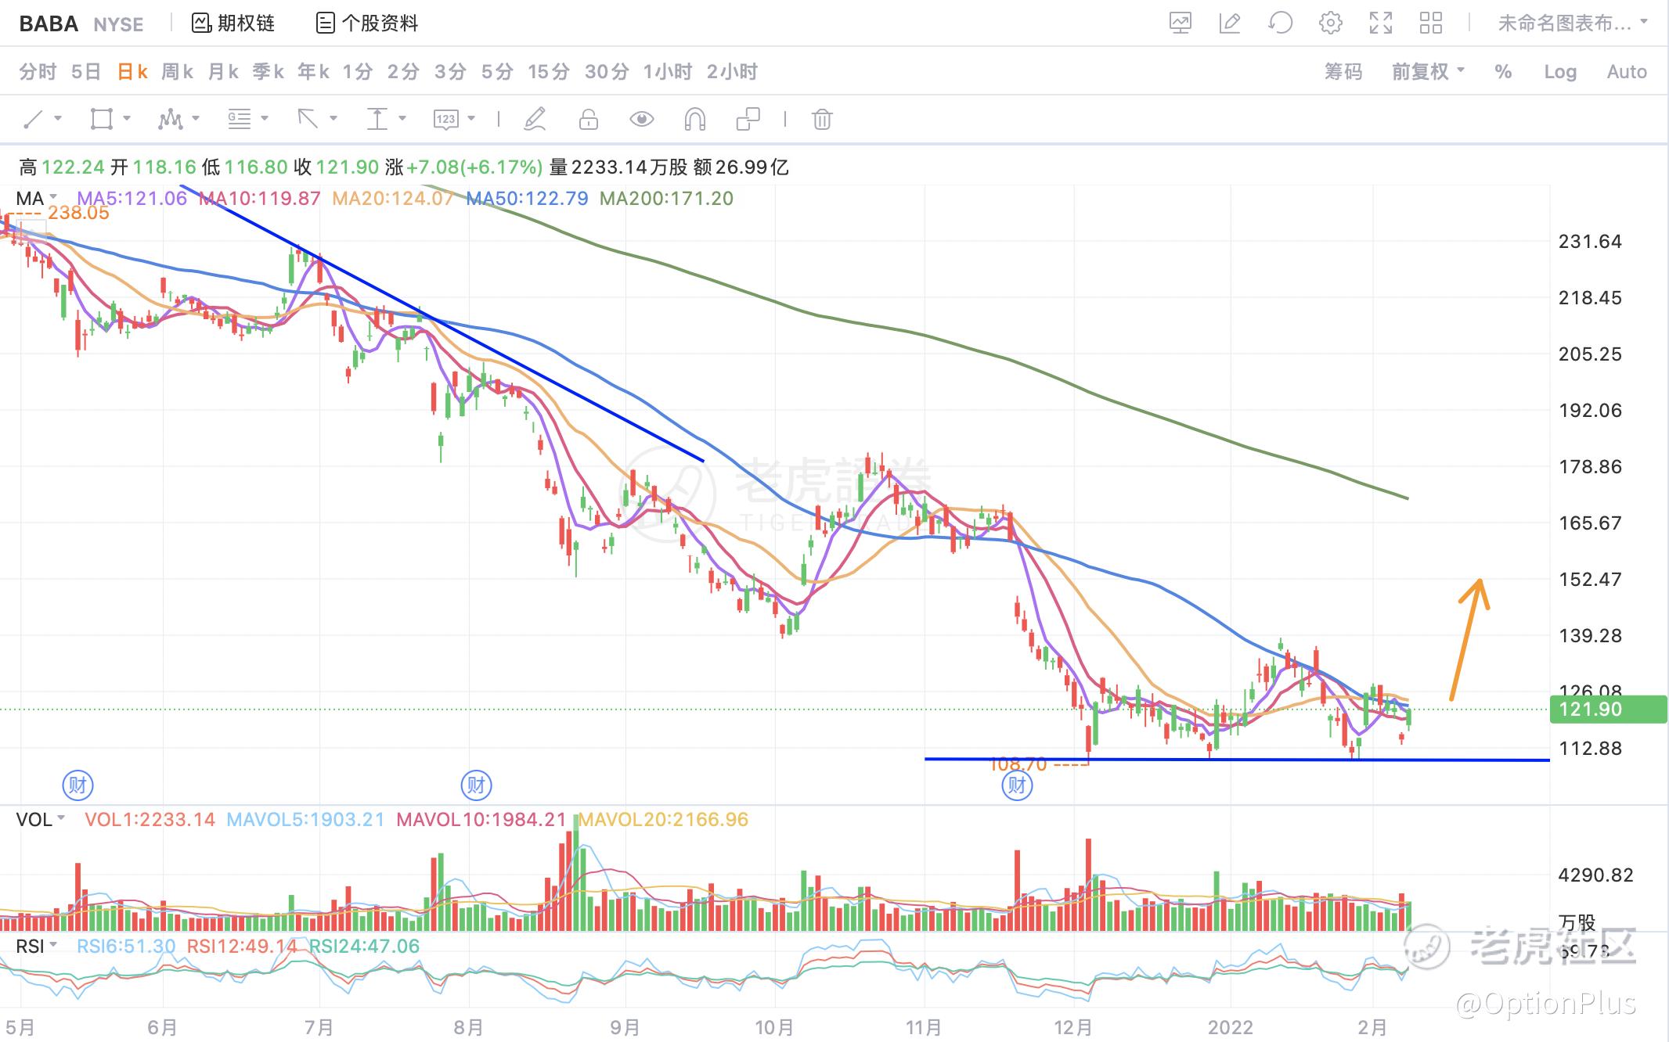1669x1042 pixels.
Task: Click the MA5:121.06 legend label
Action: pos(132,198)
